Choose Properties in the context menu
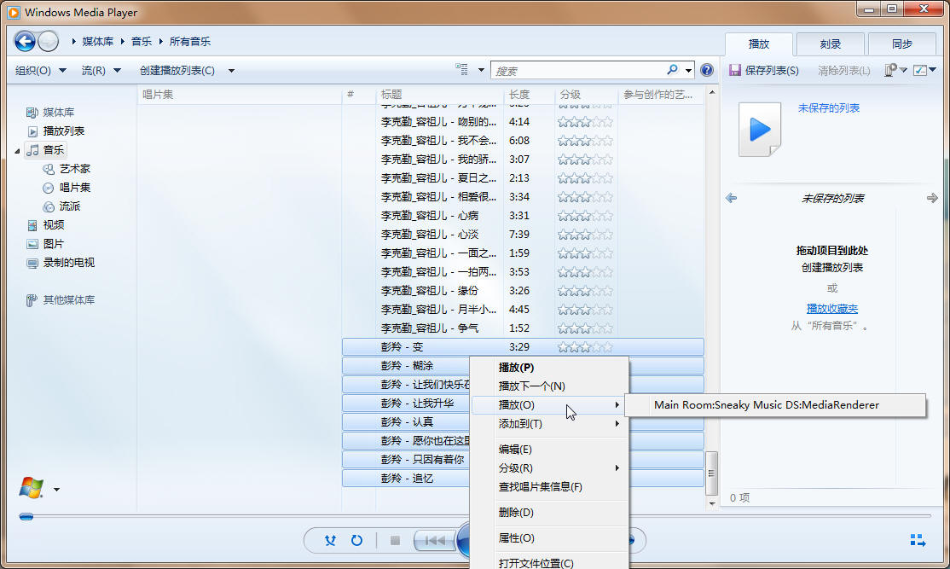Viewport: 950px width, 569px height. tap(549, 537)
